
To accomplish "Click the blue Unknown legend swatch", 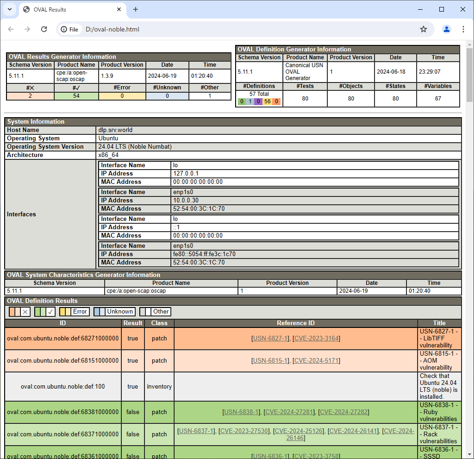I will [114, 312].
